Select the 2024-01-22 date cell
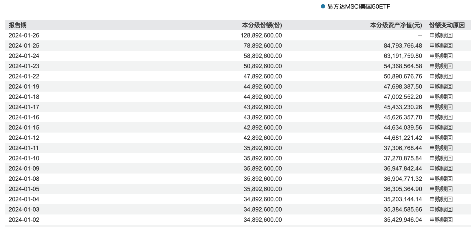Image resolution: width=471 pixels, height=227 pixels. click(24, 76)
